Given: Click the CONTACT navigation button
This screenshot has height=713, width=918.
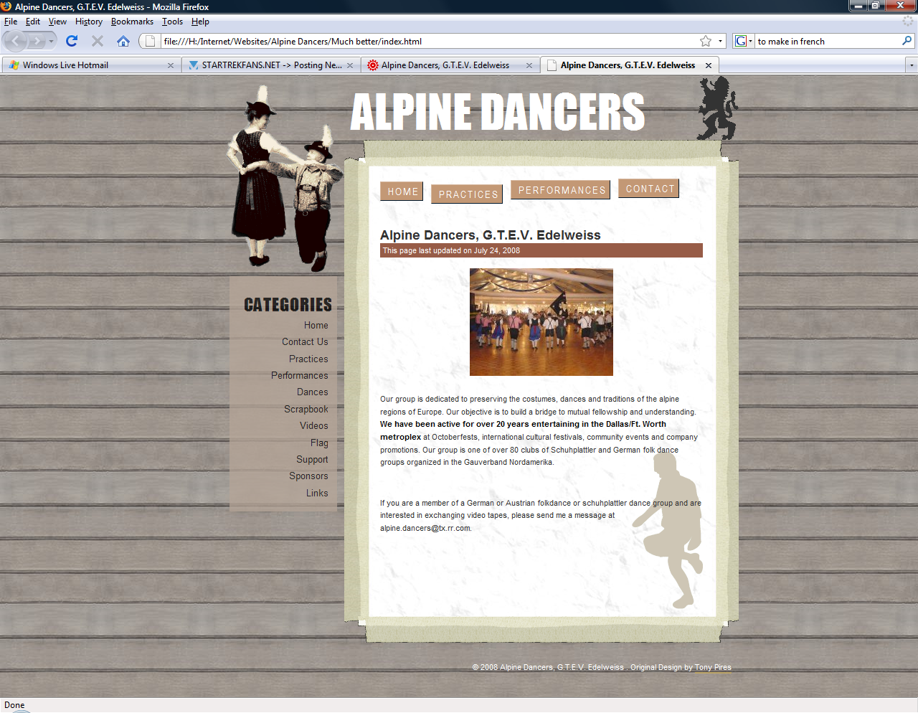Looking at the screenshot, I should pos(649,189).
